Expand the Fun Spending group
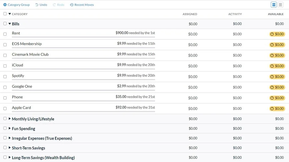 pos(10,129)
